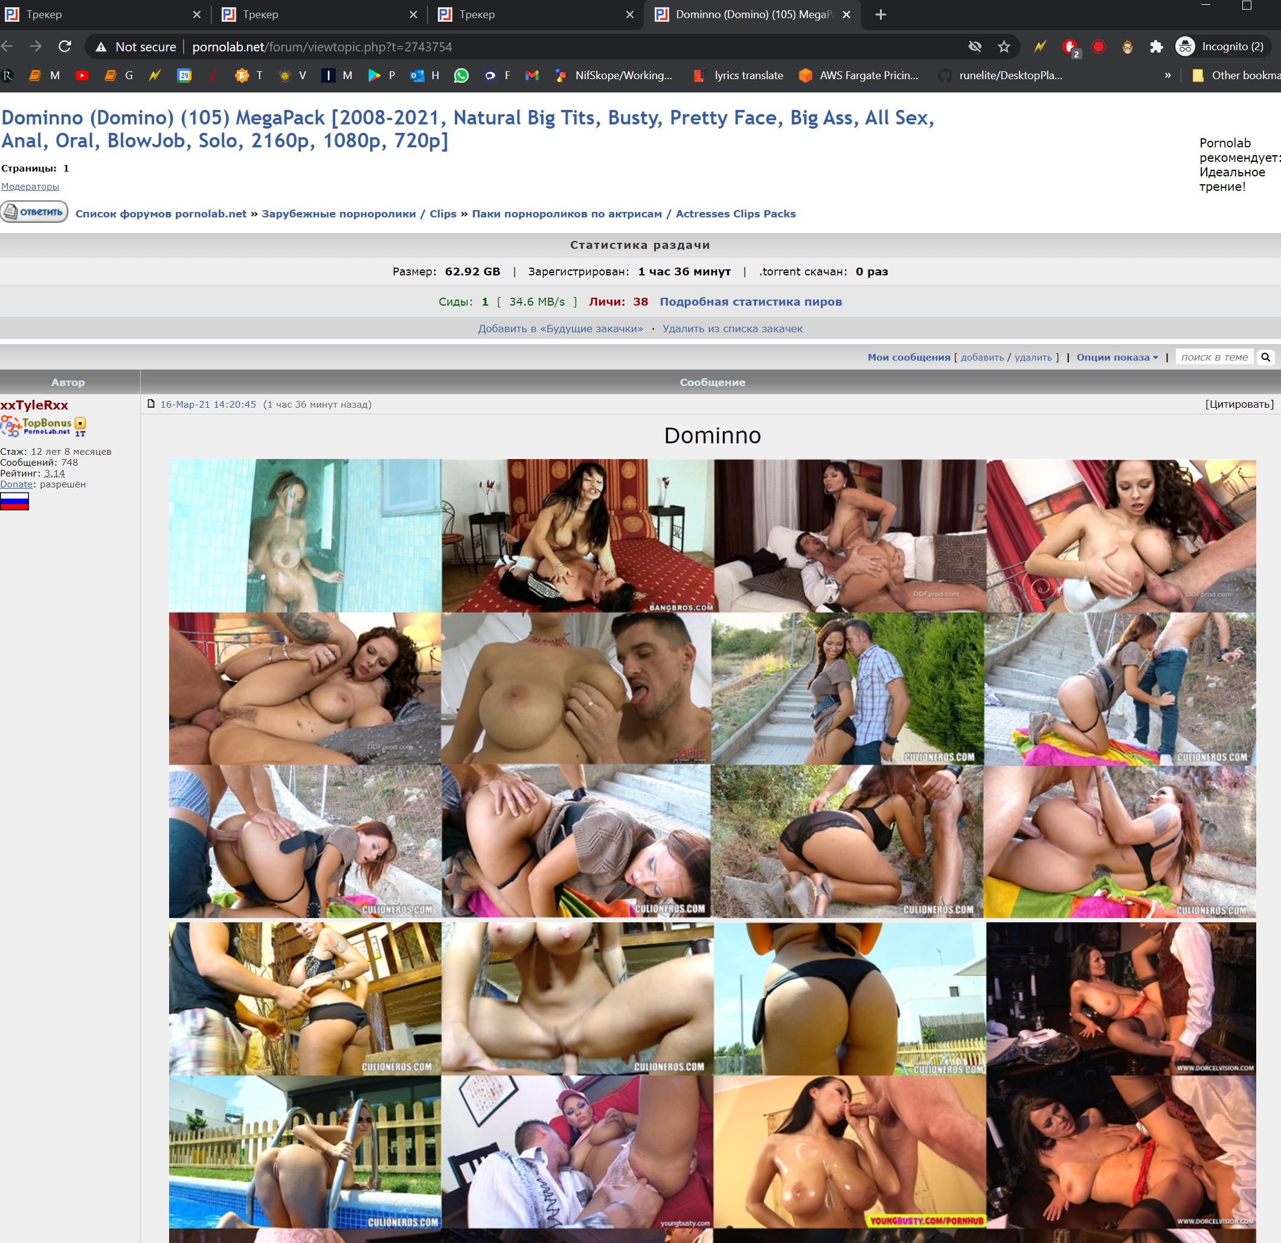The width and height of the screenshot is (1281, 1243).
Task: Expand hidden bookmarks with the » chevron
Action: point(1167,75)
